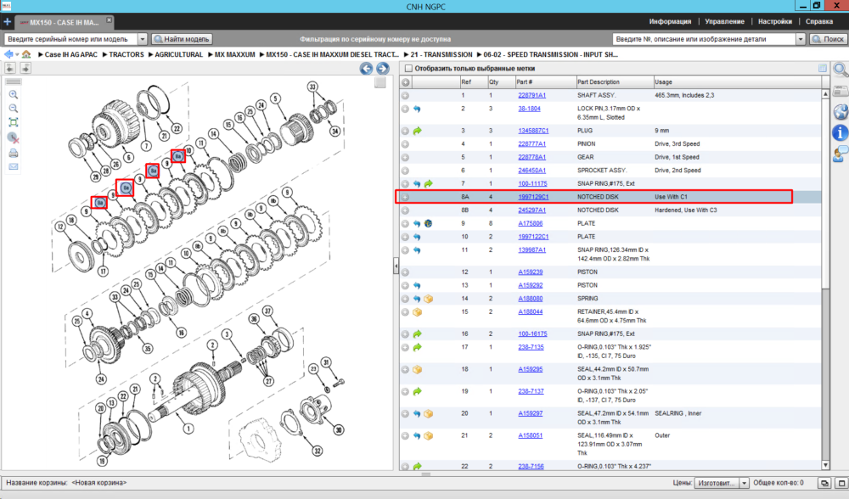Click the 'Найти модель' button
Image resolution: width=849 pixels, height=499 pixels.
pos(182,39)
